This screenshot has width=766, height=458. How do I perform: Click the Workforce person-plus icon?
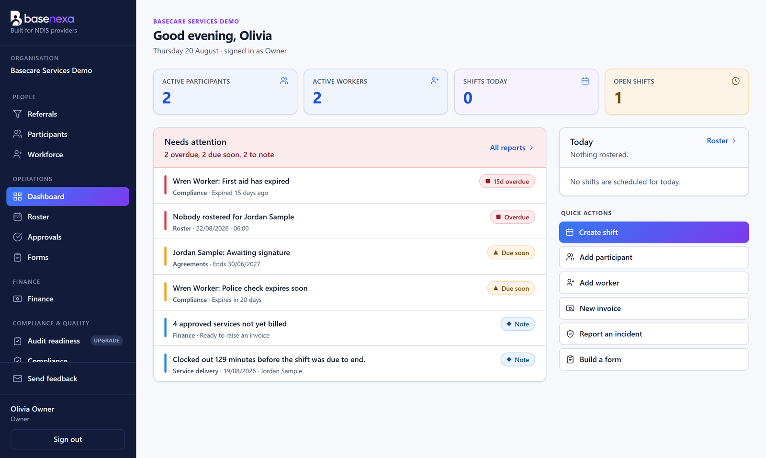[x=18, y=154]
